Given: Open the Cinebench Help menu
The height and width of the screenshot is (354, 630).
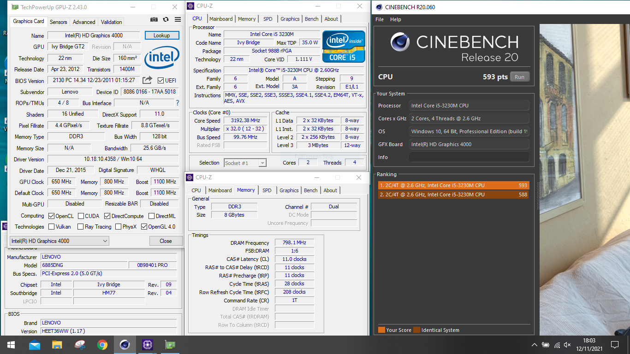Looking at the screenshot, I should click(x=396, y=19).
